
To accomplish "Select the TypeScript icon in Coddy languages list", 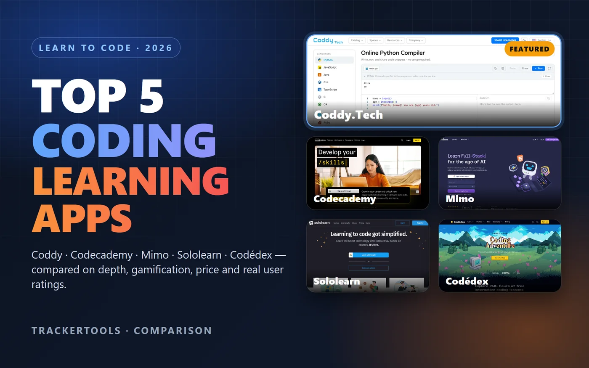I will tap(320, 90).
